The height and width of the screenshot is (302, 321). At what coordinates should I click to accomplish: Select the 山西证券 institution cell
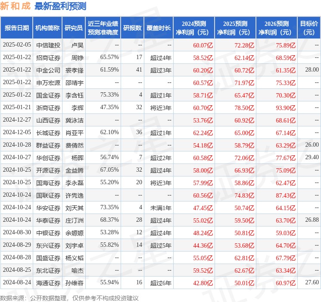tap(48, 120)
